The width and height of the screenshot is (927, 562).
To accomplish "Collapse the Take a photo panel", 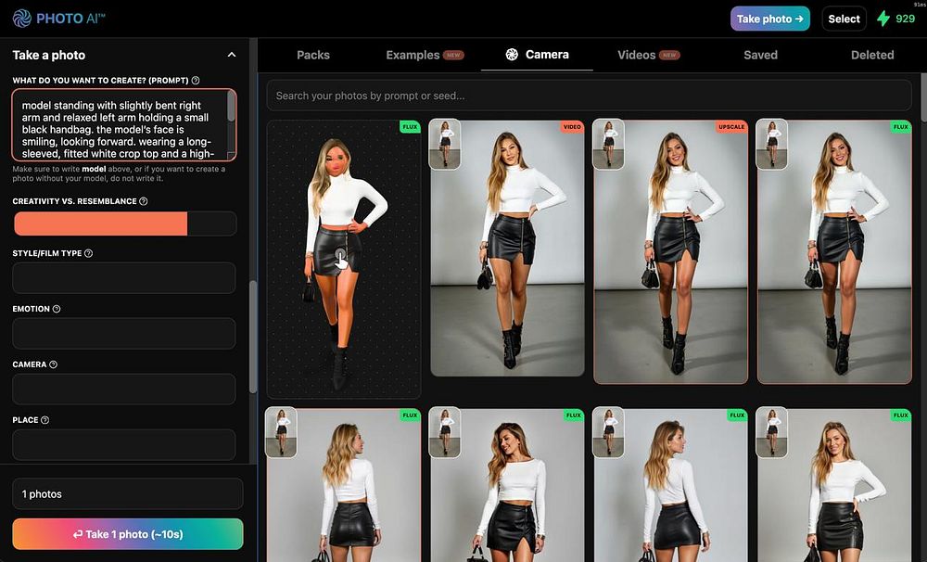I will coord(232,55).
